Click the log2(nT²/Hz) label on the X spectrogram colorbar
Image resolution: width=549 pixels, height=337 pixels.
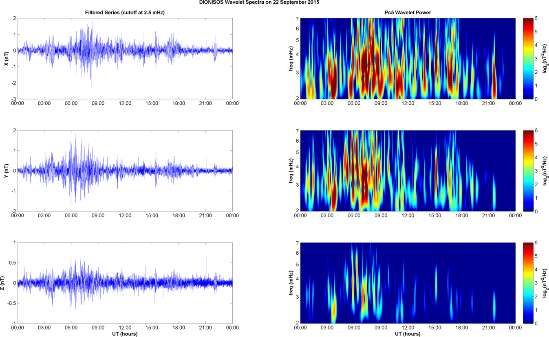(545, 59)
